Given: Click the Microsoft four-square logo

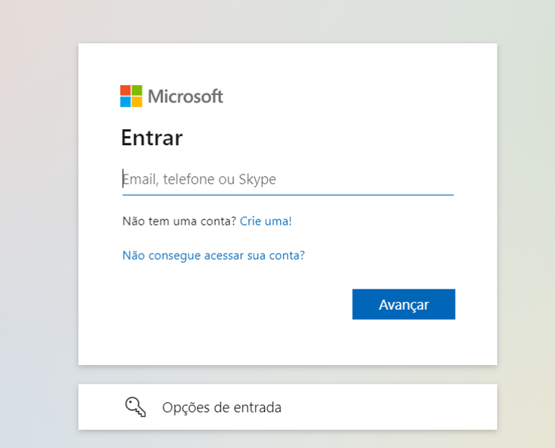Looking at the screenshot, I should [x=131, y=96].
